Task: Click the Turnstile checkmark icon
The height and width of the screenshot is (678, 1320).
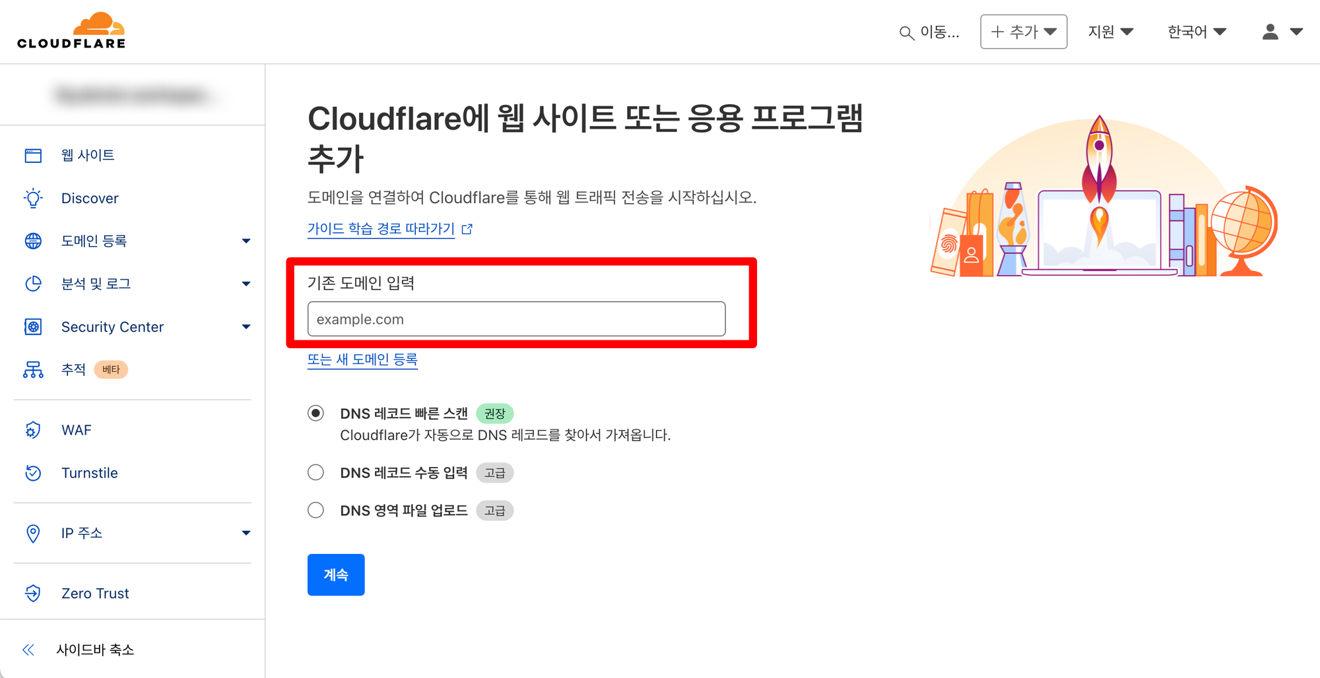Action: tap(33, 473)
